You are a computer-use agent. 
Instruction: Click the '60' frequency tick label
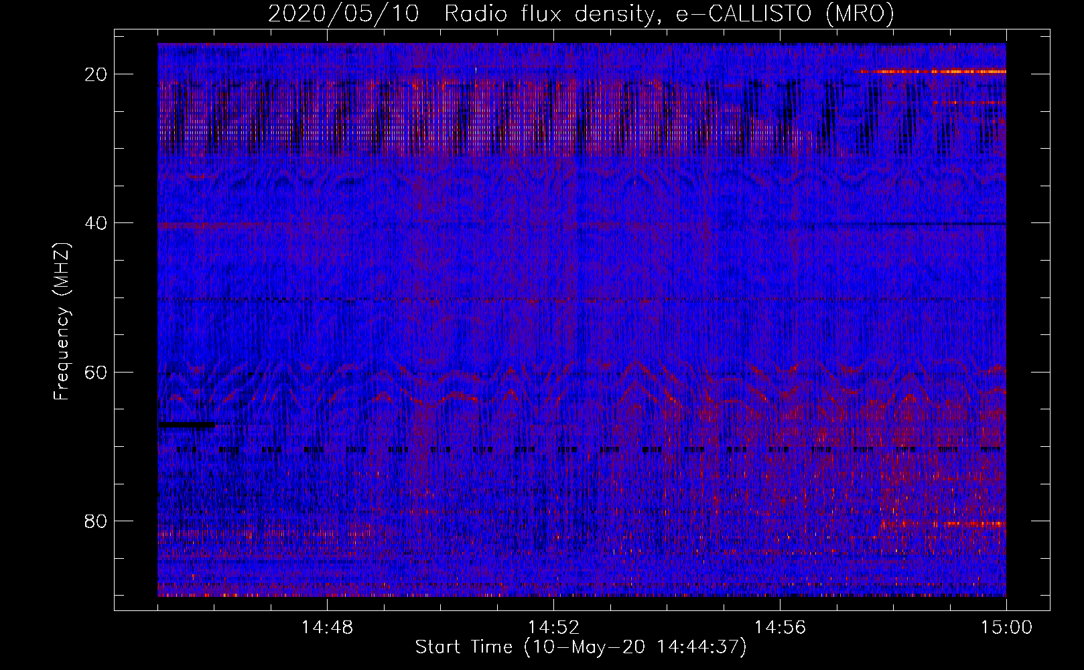(x=96, y=372)
